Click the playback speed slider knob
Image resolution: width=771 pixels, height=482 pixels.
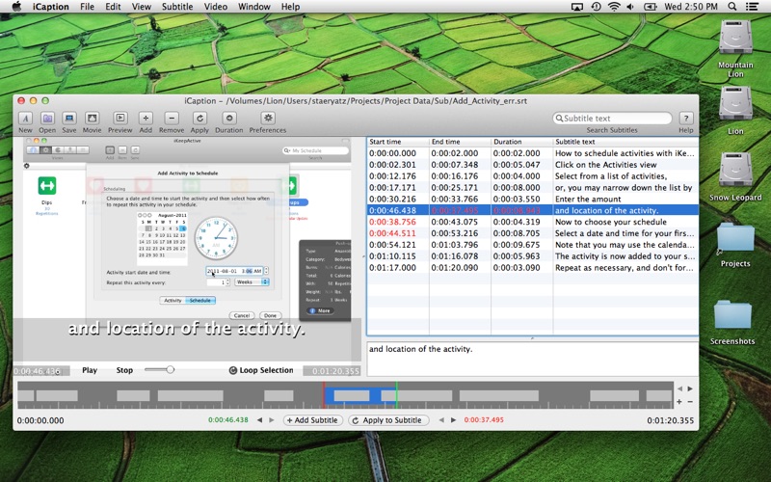coord(171,369)
